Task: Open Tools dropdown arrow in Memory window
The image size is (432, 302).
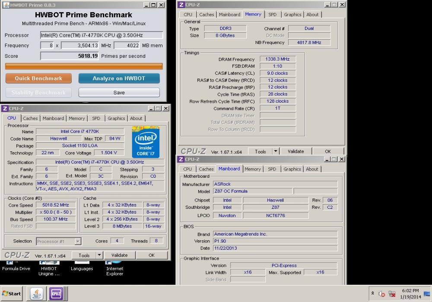Action: pos(276,151)
